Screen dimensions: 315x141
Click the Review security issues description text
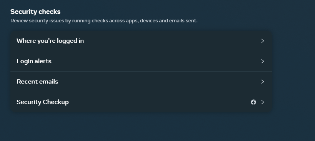tap(104, 21)
